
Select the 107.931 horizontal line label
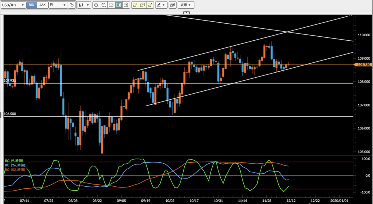click(x=10, y=81)
